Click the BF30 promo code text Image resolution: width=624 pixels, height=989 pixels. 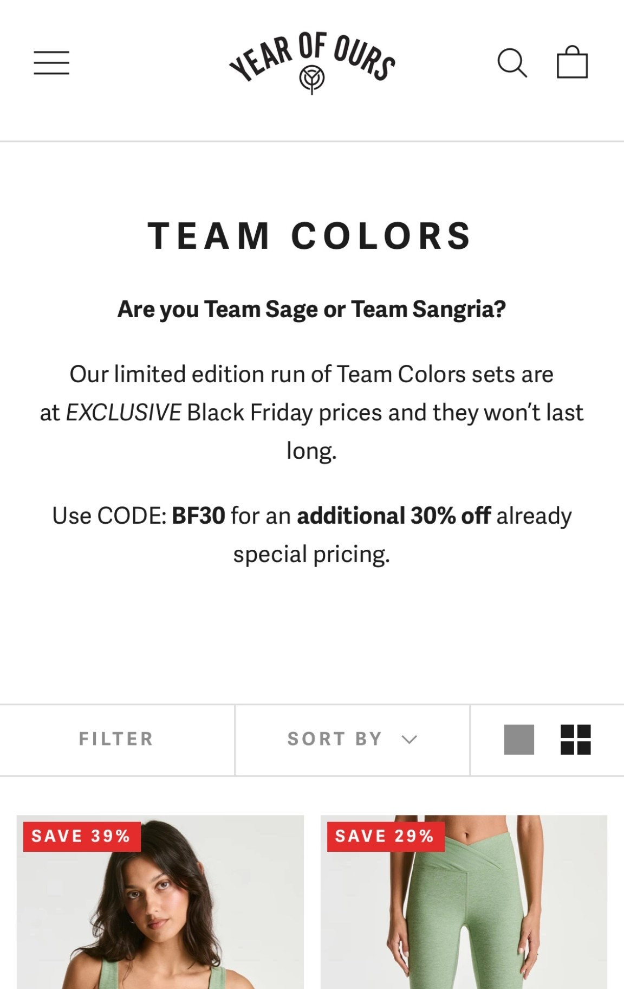(198, 516)
